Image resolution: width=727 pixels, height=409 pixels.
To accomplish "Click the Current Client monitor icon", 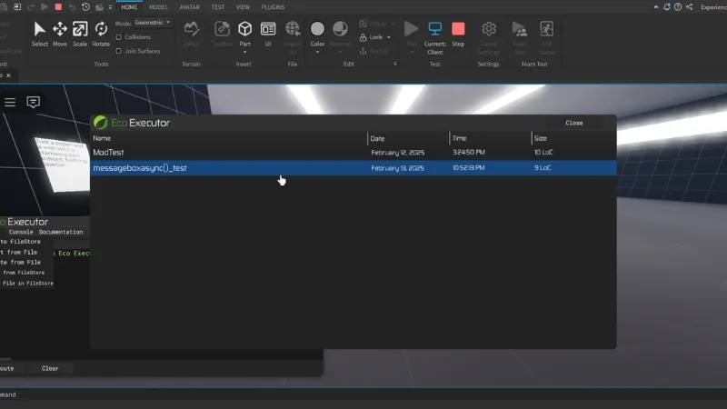I will point(435,29).
